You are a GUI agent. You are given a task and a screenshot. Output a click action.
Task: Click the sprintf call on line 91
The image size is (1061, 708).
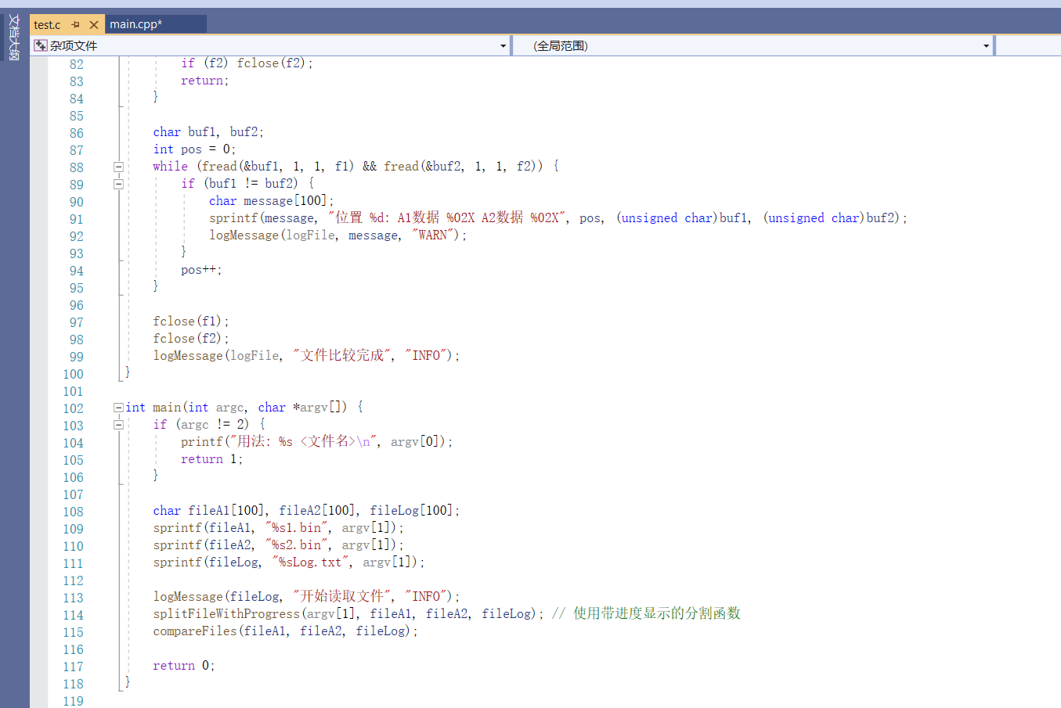558,218
